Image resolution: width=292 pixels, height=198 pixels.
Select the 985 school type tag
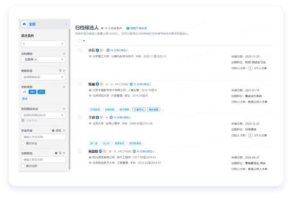[x=32, y=91]
